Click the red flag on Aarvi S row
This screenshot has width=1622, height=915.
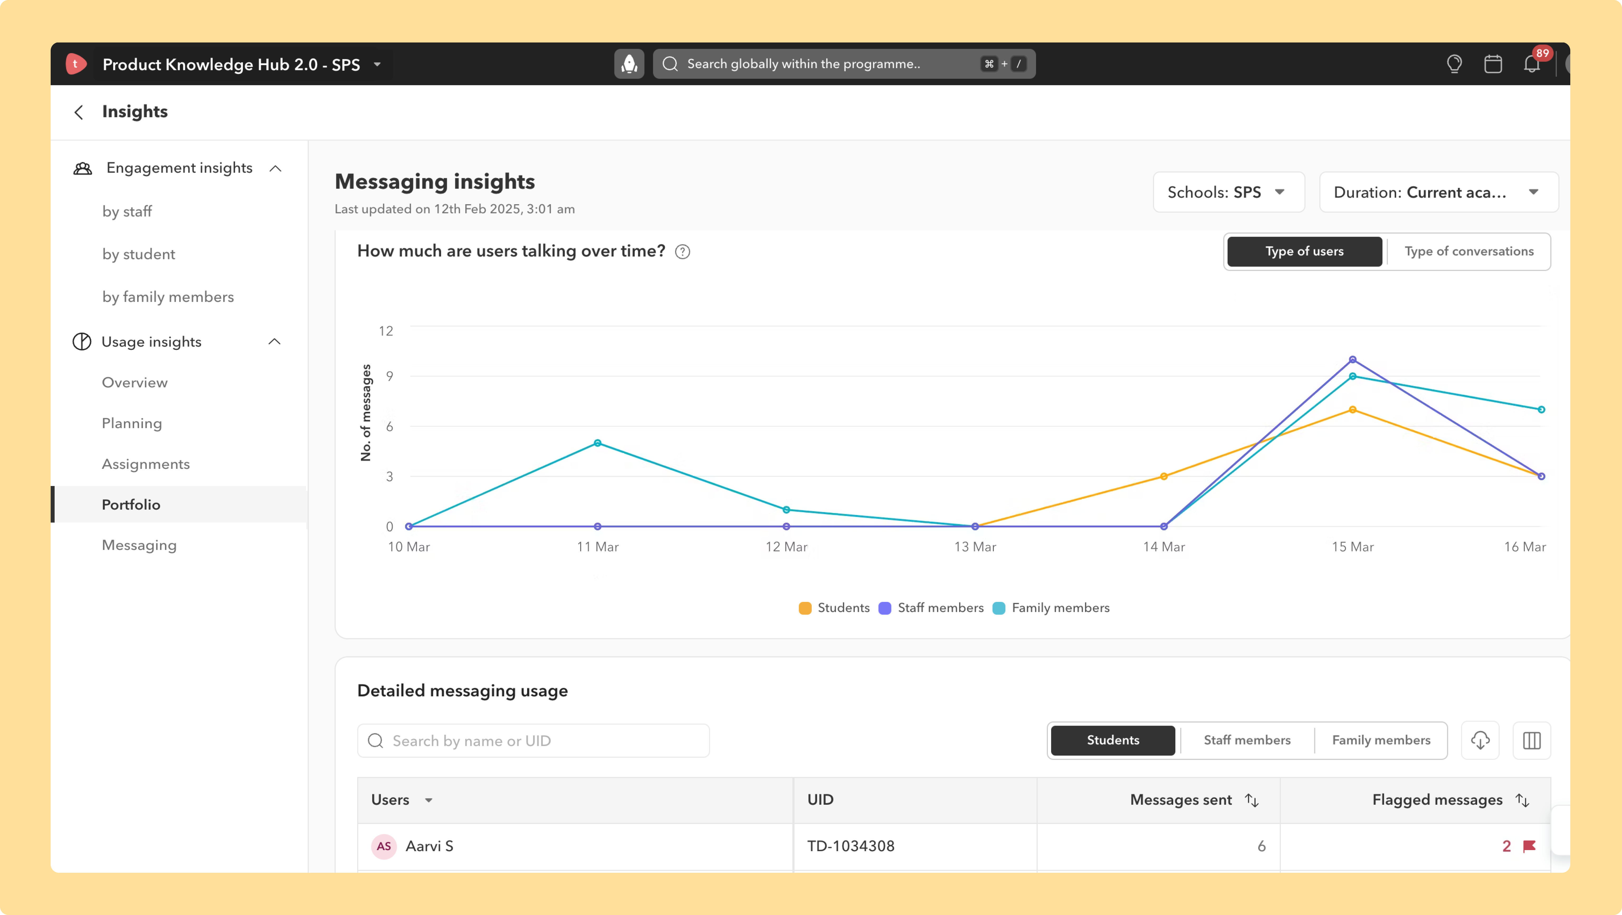tap(1529, 846)
